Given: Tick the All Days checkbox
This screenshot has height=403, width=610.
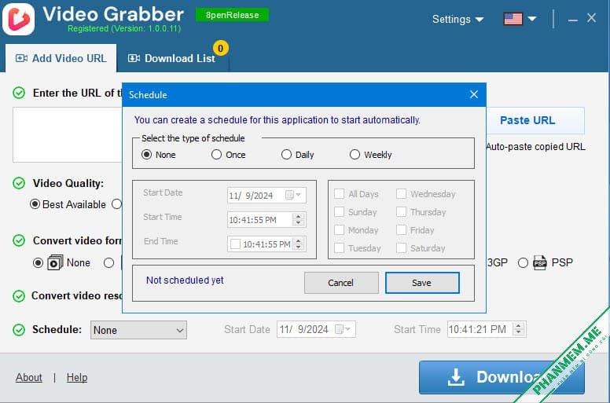Looking at the screenshot, I should 340,193.
